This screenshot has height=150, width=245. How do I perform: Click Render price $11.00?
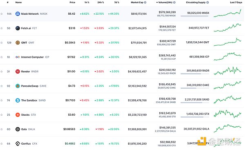[71, 72]
